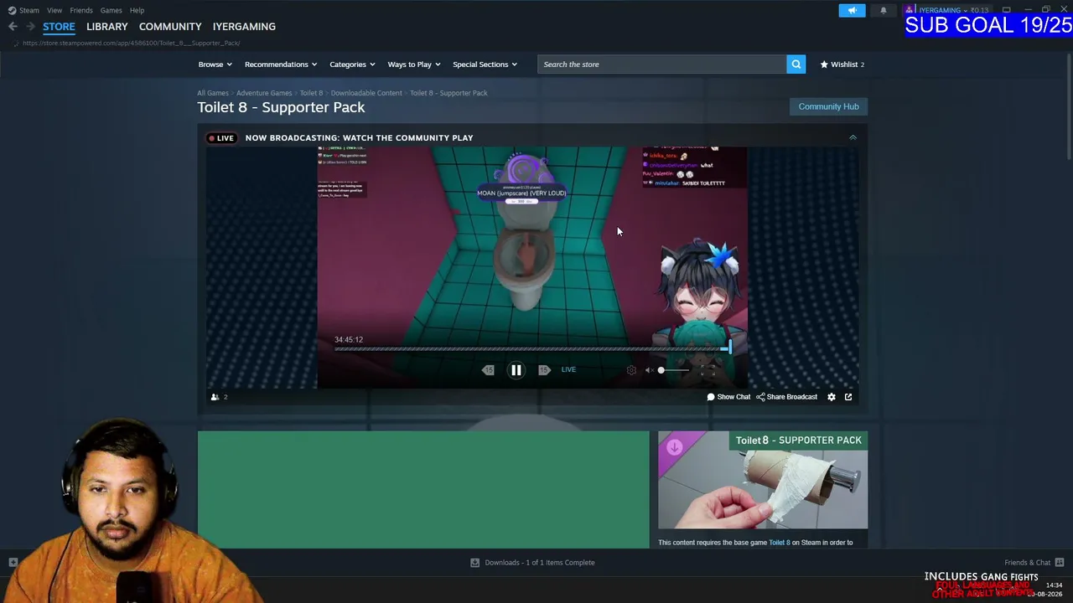Rewind the broadcast 15 seconds
Screen dimensions: 1073x603
pos(488,370)
